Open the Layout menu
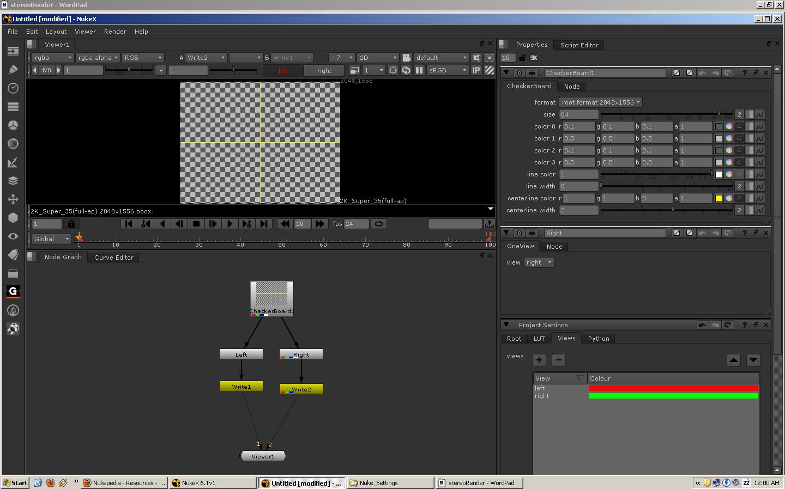This screenshot has width=785, height=490. tap(56, 32)
